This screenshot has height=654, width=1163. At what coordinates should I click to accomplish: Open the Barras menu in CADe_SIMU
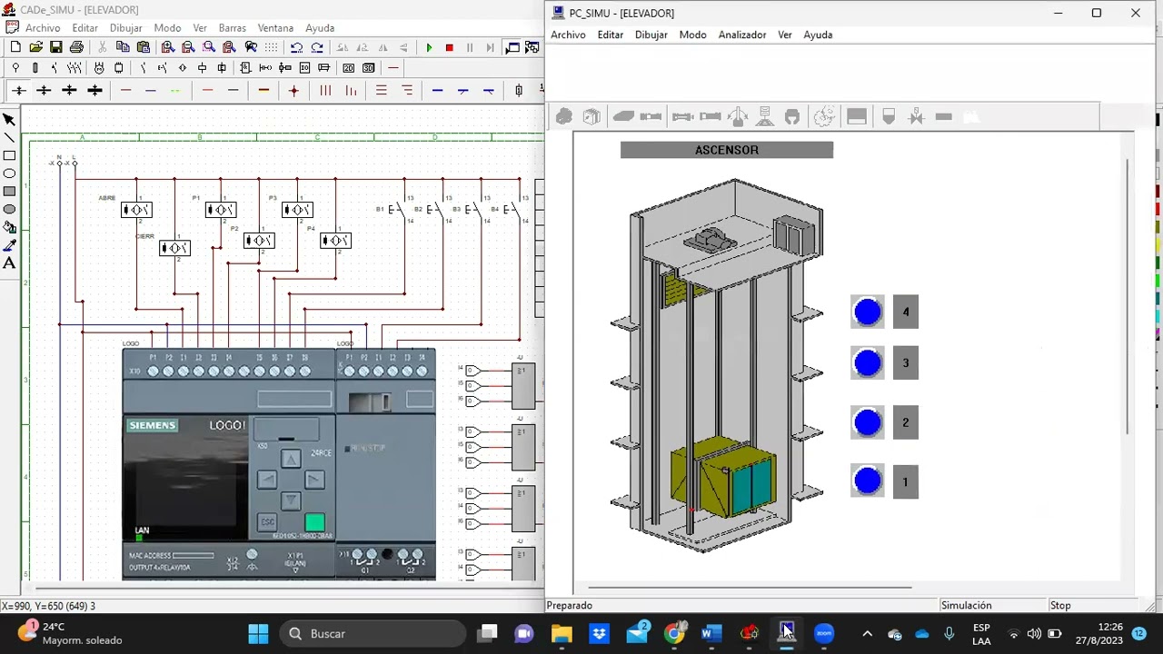(x=232, y=28)
